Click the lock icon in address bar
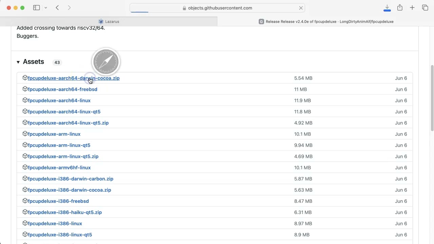Image resolution: width=434 pixels, height=244 pixels. pyautogui.click(x=184, y=8)
